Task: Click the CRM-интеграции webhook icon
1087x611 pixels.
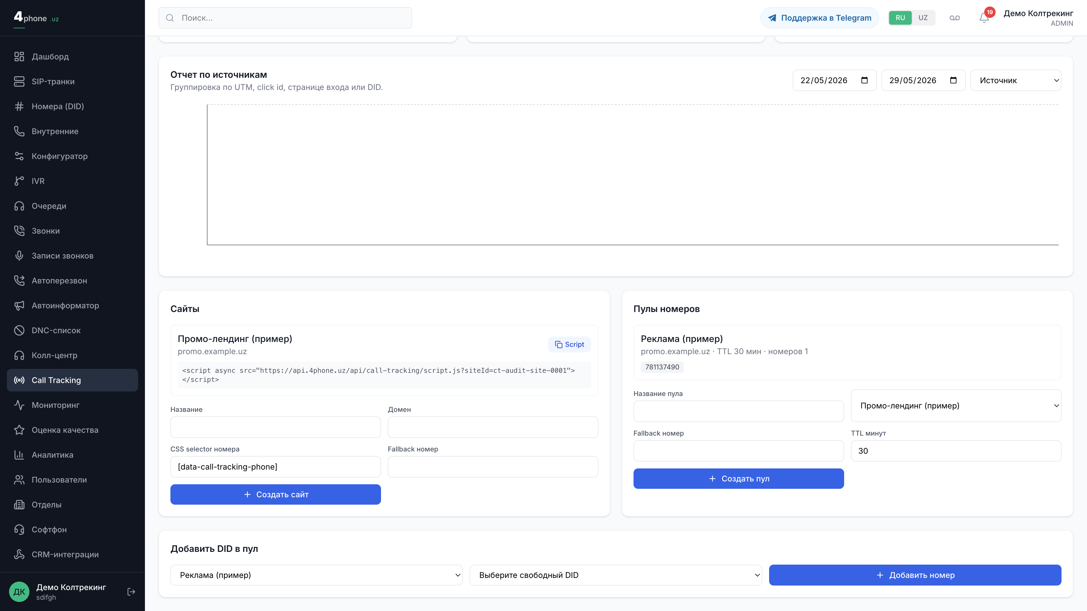Action: pyautogui.click(x=19, y=554)
